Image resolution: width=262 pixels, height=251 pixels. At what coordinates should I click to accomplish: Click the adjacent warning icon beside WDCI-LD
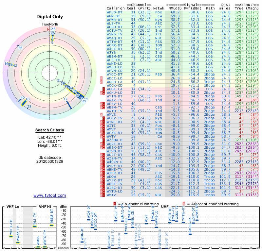coord(101,78)
